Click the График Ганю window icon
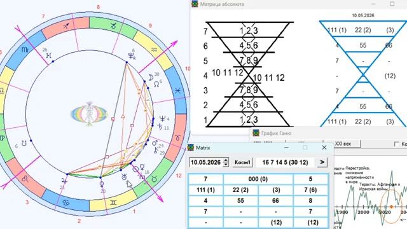 click(256, 133)
